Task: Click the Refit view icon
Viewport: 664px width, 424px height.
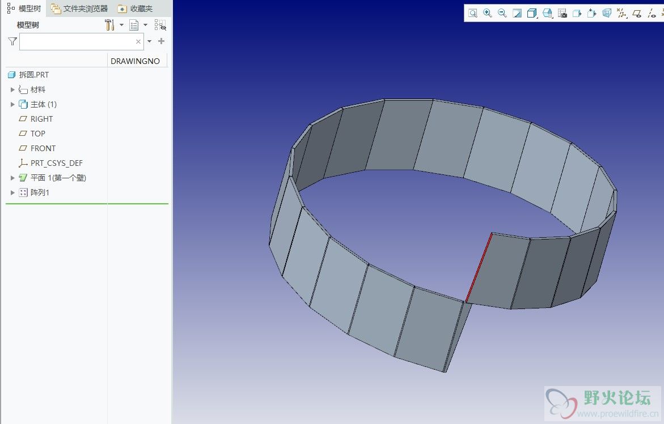Action: pos(472,13)
